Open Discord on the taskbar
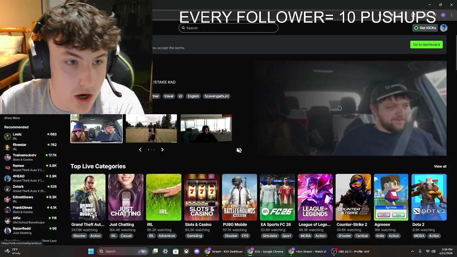 coord(197,251)
